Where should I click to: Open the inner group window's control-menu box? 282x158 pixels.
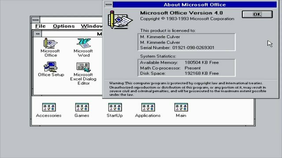37,34
